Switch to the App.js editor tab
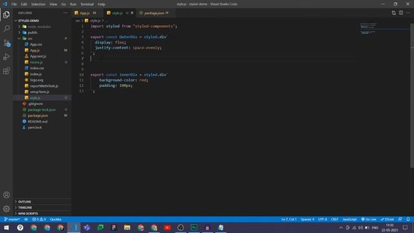414x233 pixels. 87,13
